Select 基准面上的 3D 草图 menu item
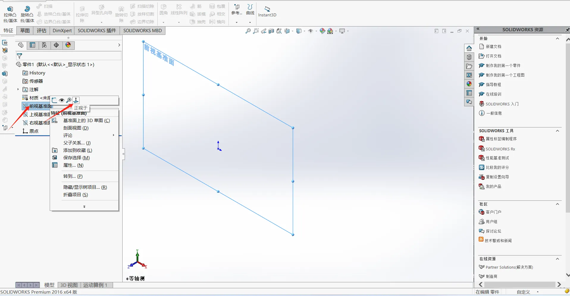 pyautogui.click(x=84, y=120)
